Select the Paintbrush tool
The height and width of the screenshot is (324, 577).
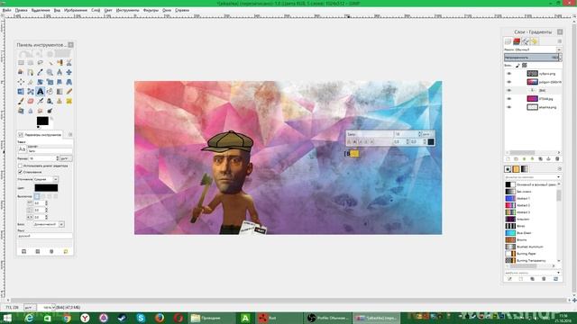(21, 101)
